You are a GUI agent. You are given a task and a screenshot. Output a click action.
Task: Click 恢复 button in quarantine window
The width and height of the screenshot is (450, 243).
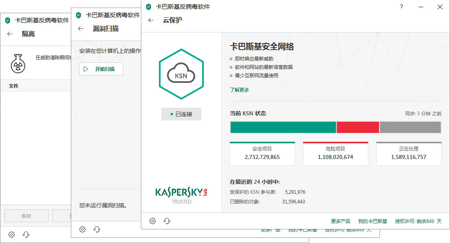[x=26, y=216]
